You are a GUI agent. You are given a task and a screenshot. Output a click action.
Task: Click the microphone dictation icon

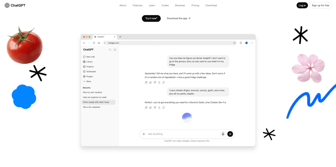[x=223, y=134]
